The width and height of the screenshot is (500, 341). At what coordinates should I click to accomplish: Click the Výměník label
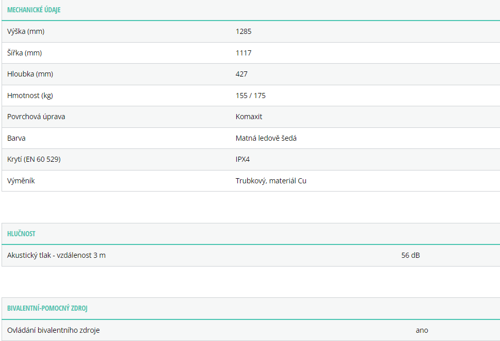21,181
